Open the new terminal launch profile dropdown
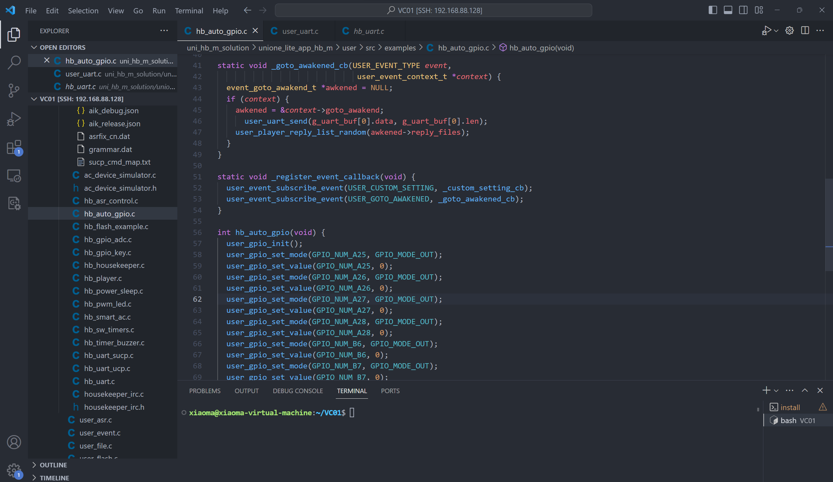833x482 pixels. click(x=776, y=391)
